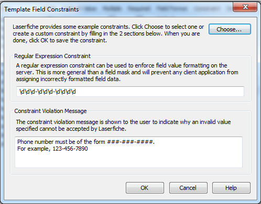Confirm the constraint with OK
Screen dimensions: 261x204
tap(145, 188)
